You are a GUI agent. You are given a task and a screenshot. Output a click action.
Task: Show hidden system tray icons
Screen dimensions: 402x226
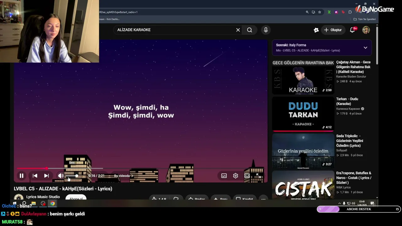click(339, 203)
